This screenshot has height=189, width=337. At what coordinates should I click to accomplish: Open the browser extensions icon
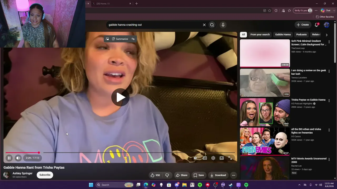pos(276,10)
